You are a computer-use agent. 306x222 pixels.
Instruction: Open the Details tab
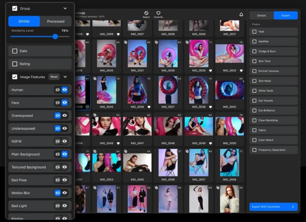[x=262, y=15]
